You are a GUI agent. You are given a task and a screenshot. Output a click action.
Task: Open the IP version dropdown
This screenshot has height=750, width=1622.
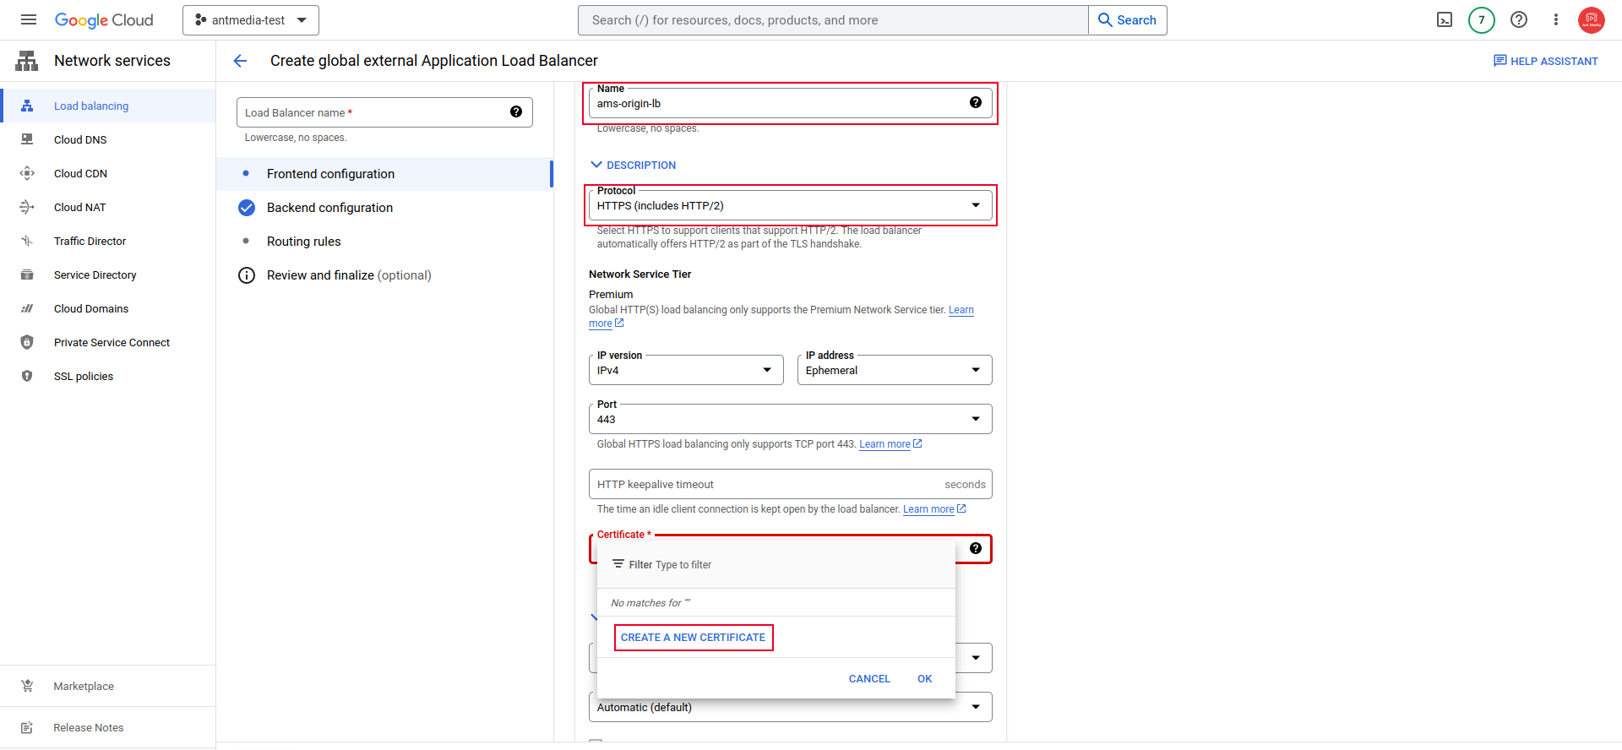pos(686,370)
